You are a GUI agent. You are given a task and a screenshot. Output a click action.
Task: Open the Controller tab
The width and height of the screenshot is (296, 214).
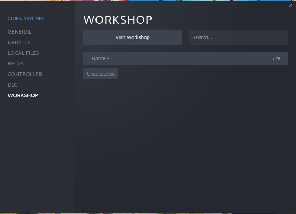tap(25, 74)
